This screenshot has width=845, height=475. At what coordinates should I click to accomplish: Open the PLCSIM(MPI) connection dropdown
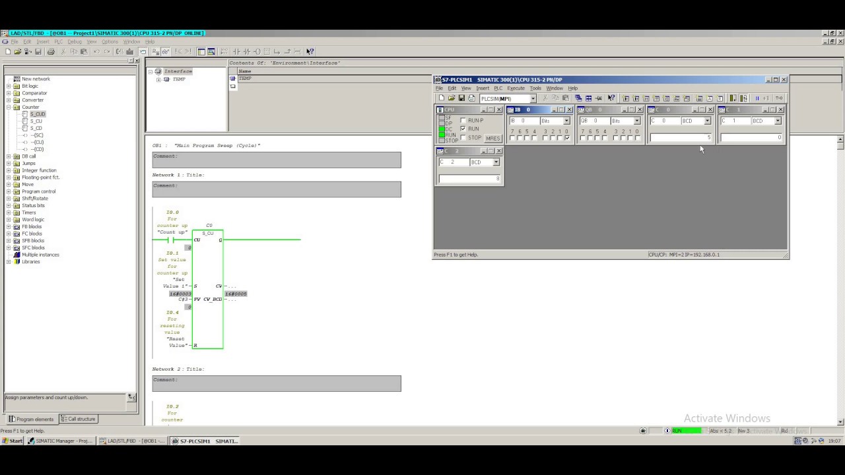click(x=533, y=98)
